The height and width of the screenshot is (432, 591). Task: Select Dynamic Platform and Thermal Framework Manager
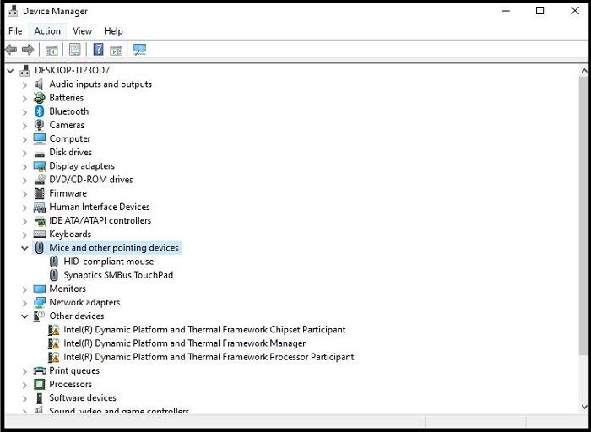click(185, 343)
